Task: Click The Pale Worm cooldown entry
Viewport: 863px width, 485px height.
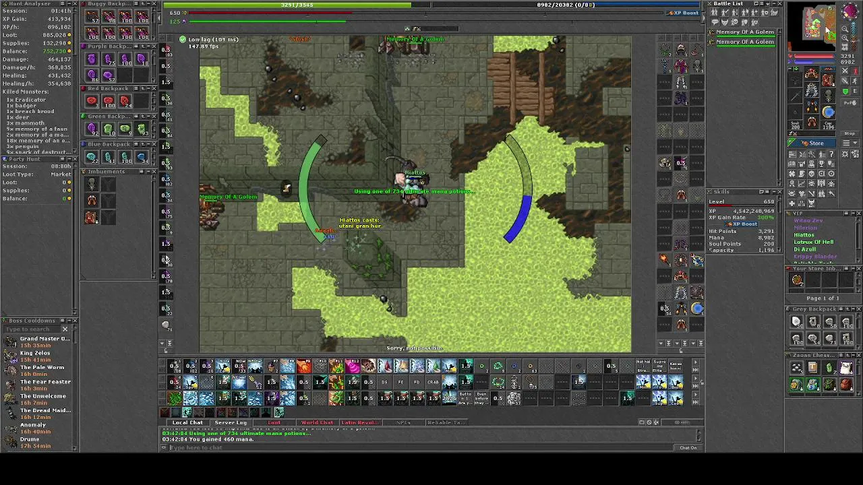Action: (37, 371)
